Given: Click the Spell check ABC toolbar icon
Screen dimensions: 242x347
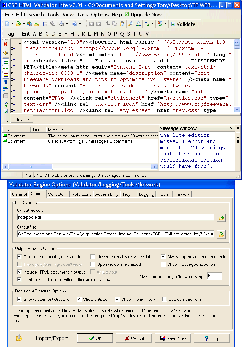Looking at the screenshot, I should [x=147, y=24].
